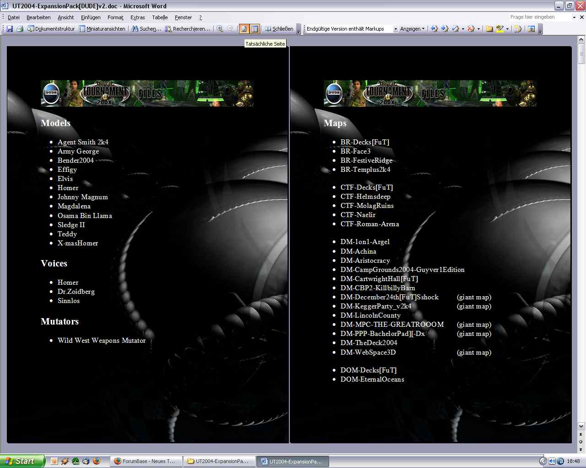
Task: Click the 'CTF-Helmsdeep' map entry
Action: (x=365, y=197)
